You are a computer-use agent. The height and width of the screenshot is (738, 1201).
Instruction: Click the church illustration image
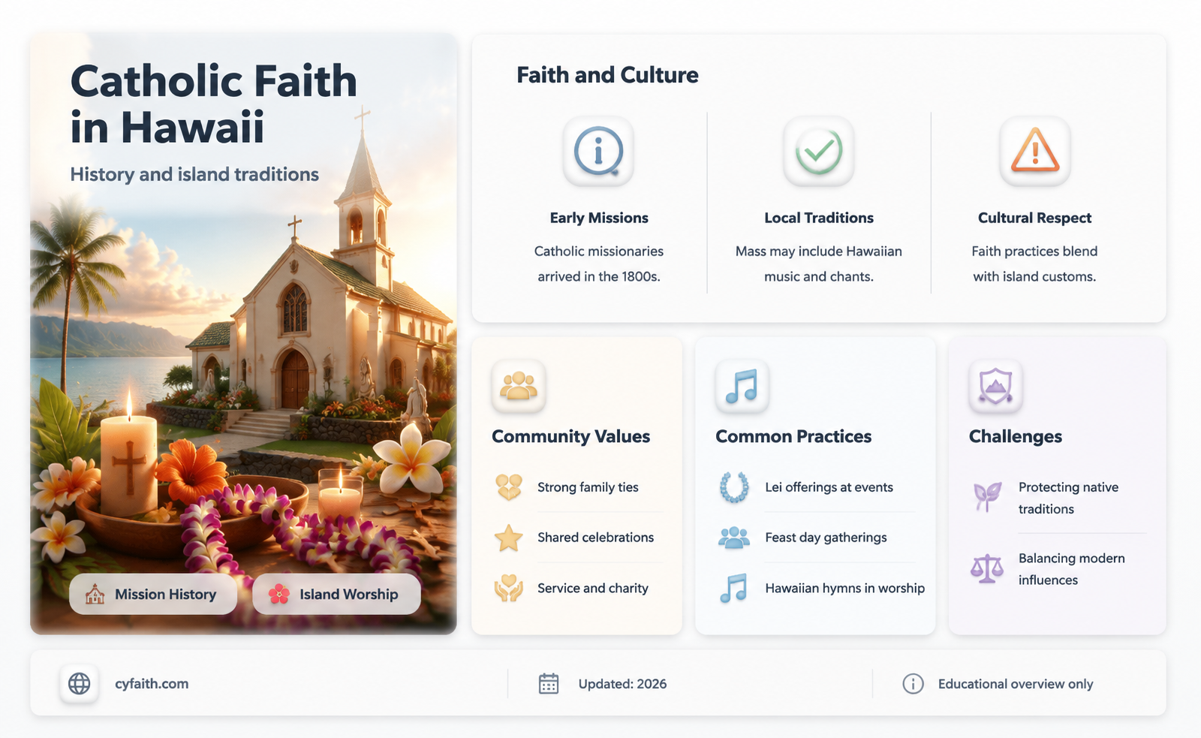pos(243,334)
